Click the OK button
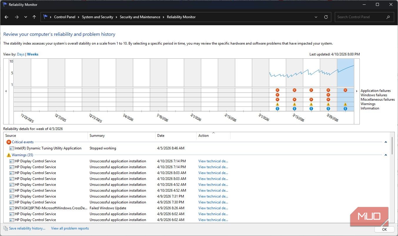The image size is (398, 236). [384, 230]
